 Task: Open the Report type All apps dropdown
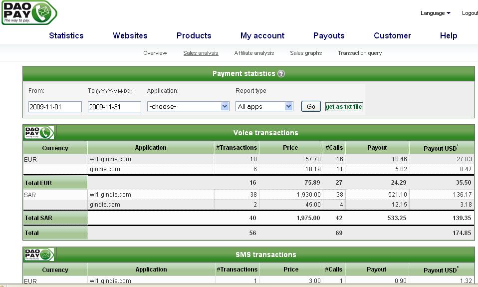click(x=264, y=106)
